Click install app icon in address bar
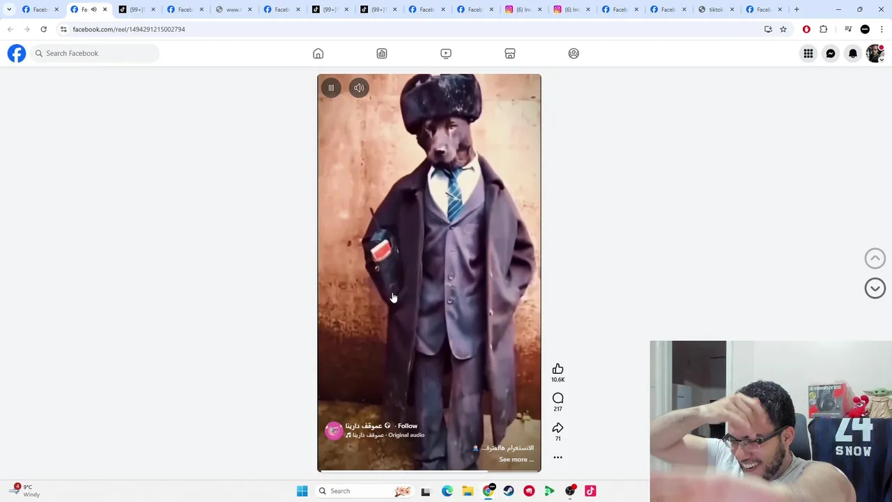 point(768,29)
